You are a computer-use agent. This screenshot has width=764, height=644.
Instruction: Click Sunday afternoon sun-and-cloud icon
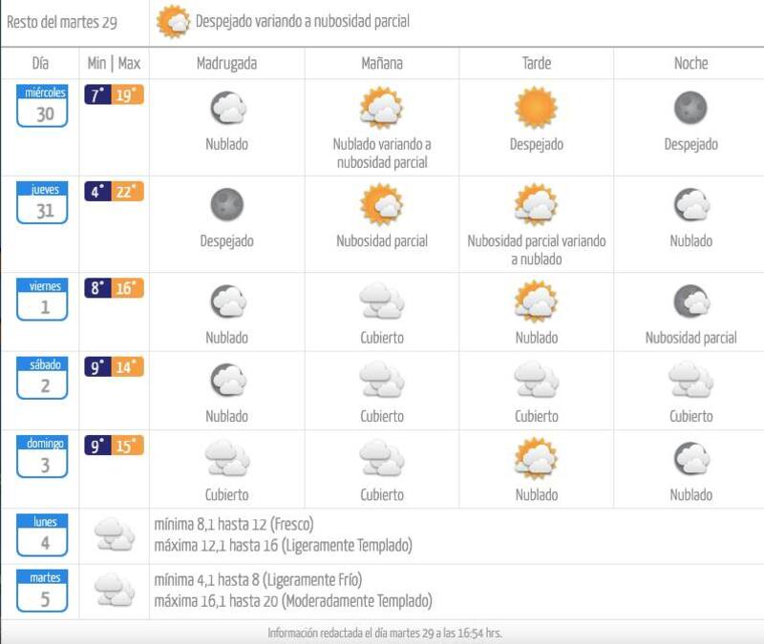pos(536,459)
